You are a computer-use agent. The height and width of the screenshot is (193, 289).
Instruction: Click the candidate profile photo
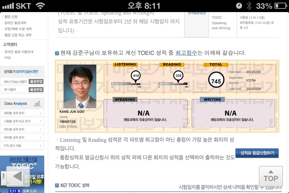(80, 86)
